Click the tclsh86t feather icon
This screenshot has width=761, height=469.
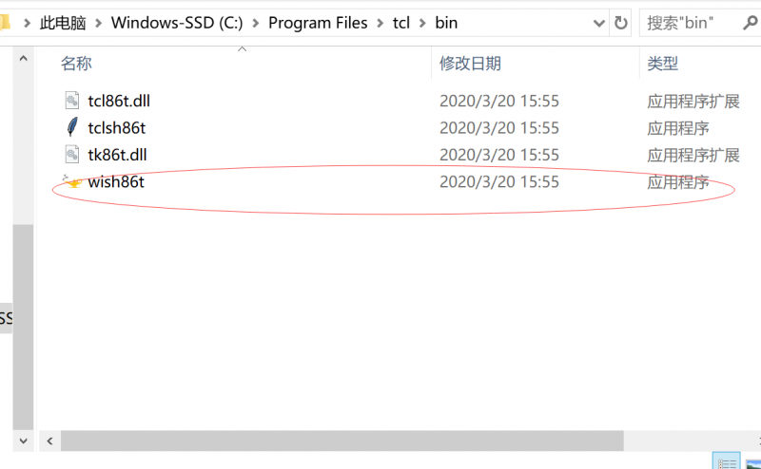tap(73, 127)
